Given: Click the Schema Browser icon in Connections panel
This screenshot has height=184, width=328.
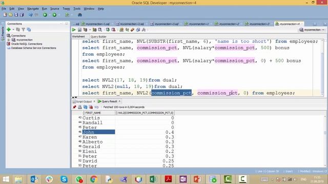Looking at the screenshot, I should point(29,30).
